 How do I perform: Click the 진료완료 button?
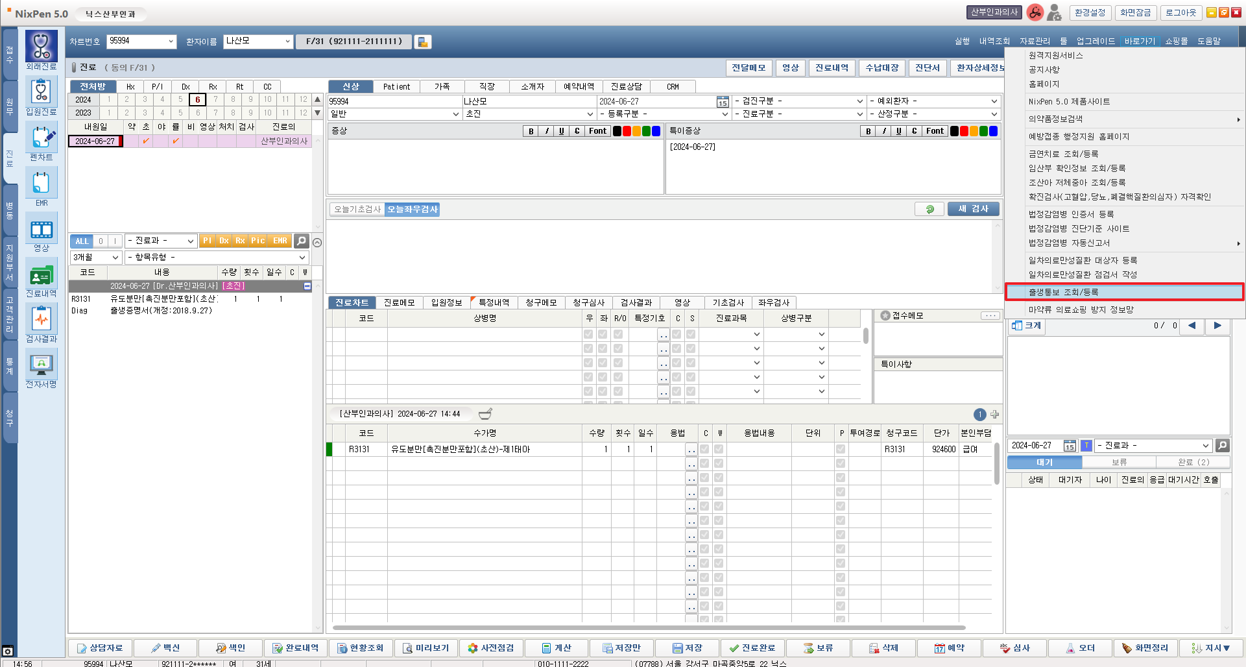(x=752, y=648)
